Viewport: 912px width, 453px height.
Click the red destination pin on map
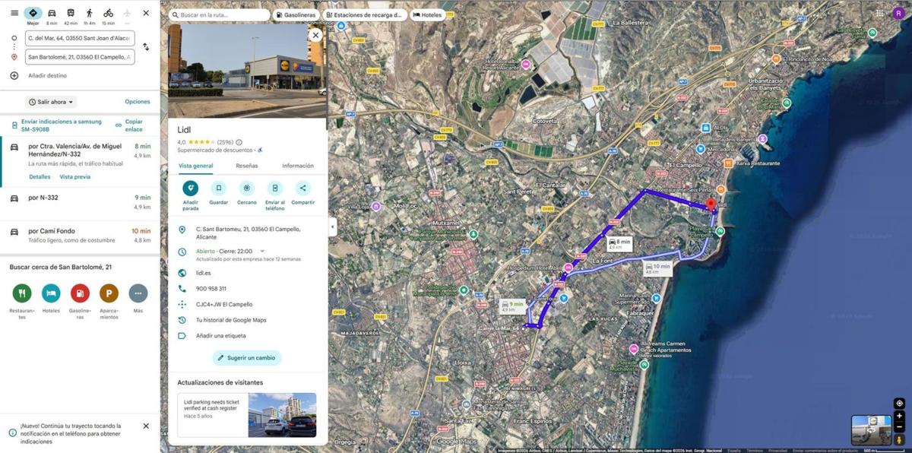pyautogui.click(x=711, y=205)
